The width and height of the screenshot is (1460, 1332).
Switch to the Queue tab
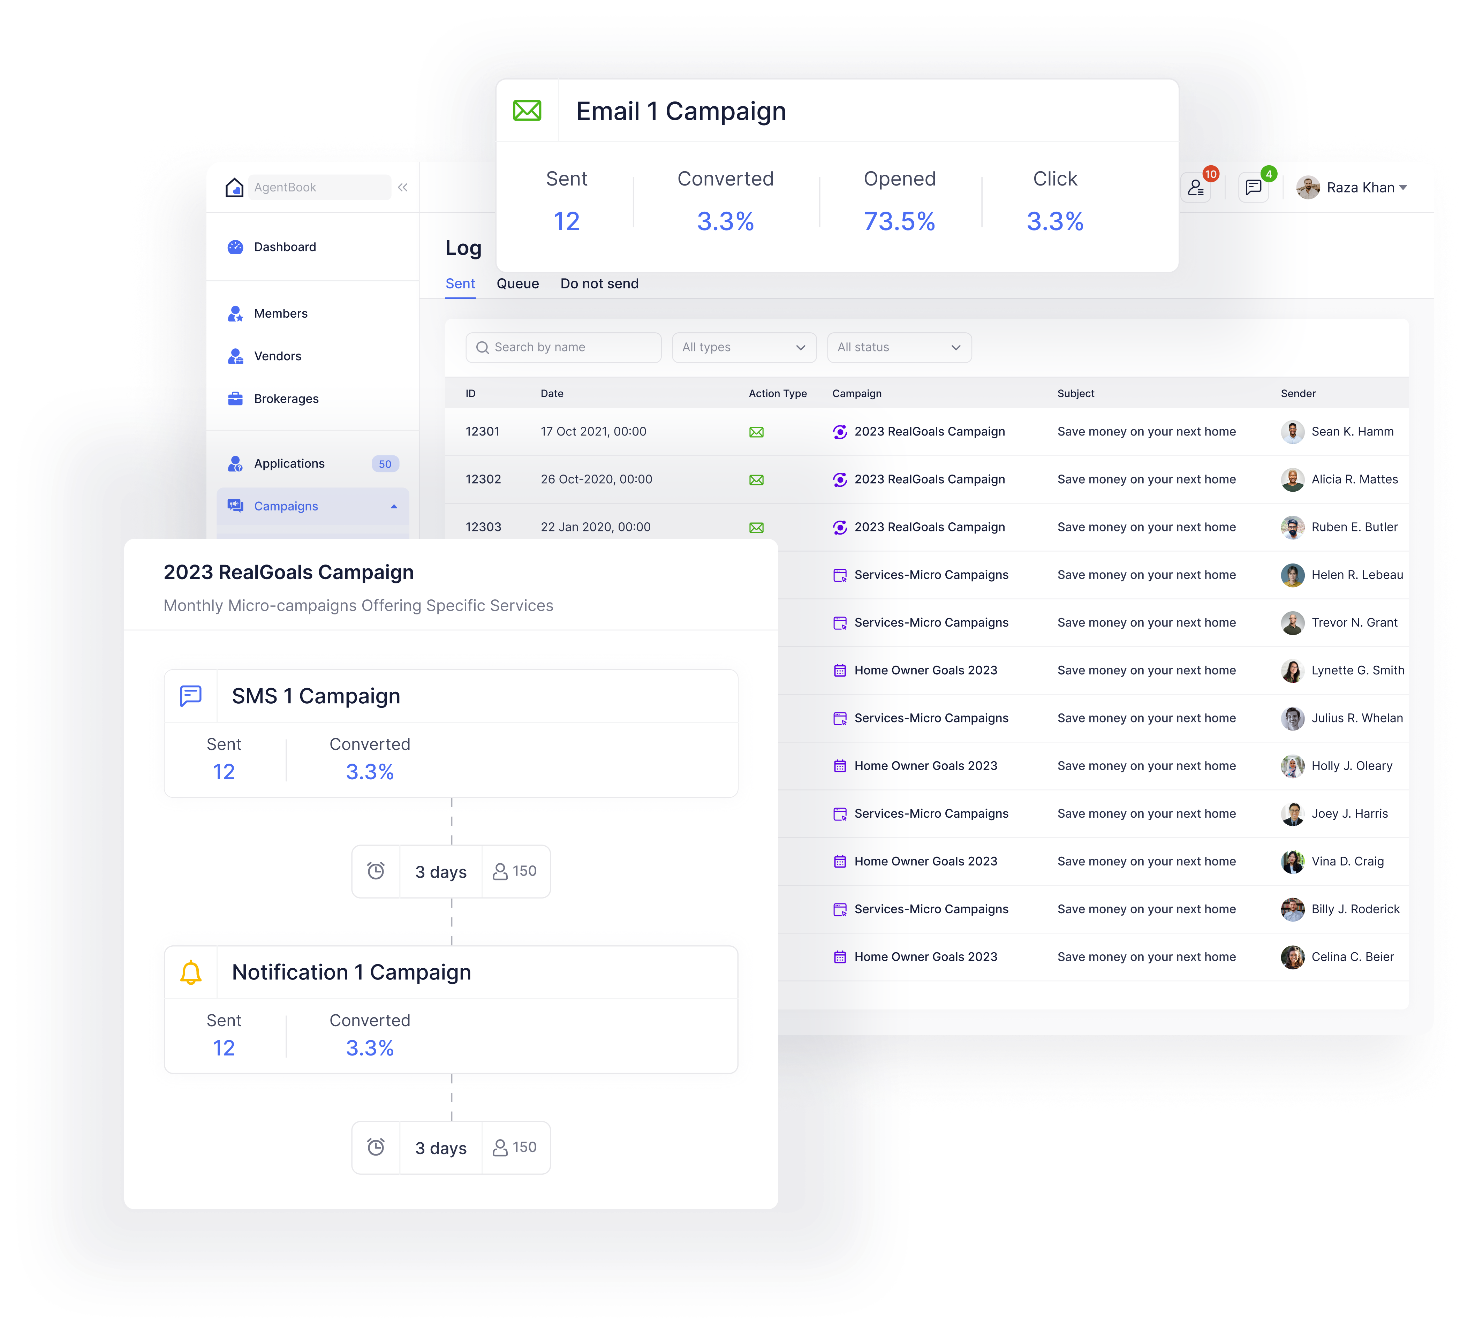pyautogui.click(x=519, y=282)
